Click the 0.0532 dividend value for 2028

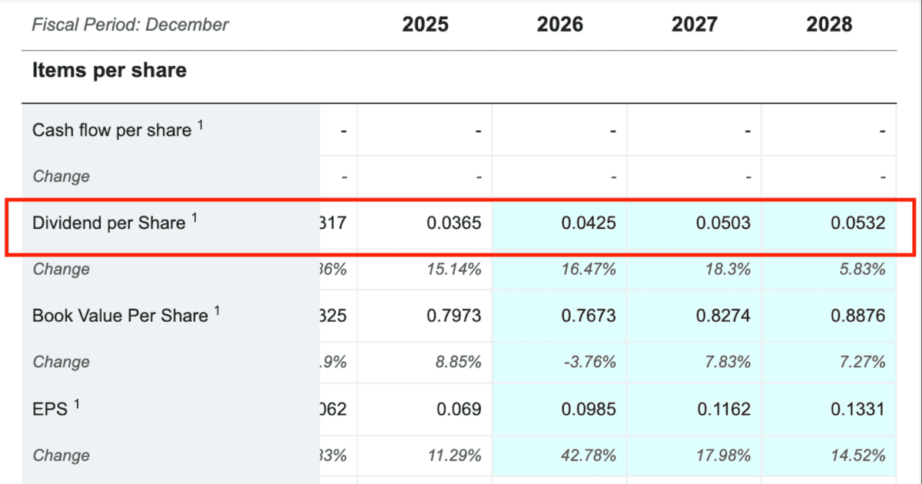point(858,224)
